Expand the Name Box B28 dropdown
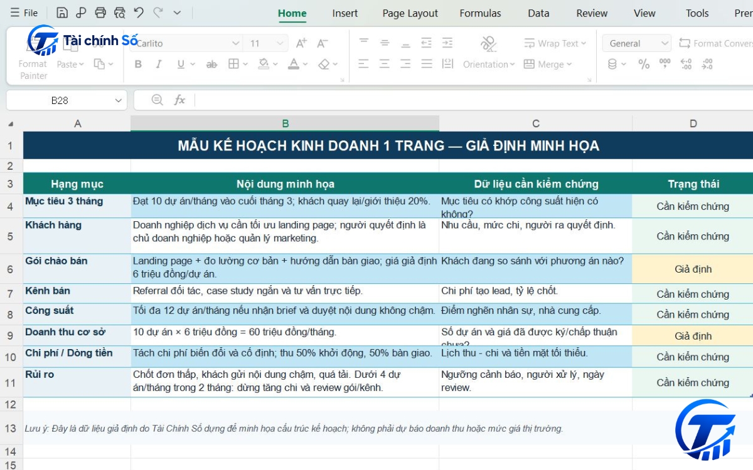 (118, 100)
